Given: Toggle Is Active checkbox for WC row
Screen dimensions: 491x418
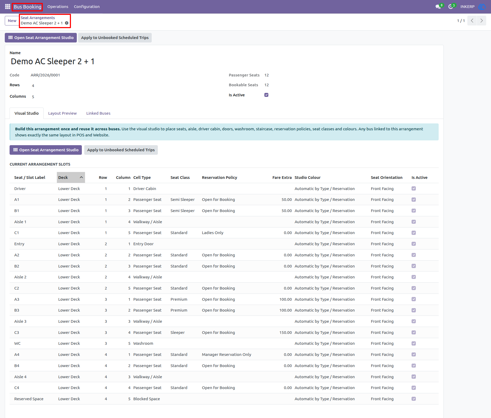Looking at the screenshot, I should coord(414,343).
